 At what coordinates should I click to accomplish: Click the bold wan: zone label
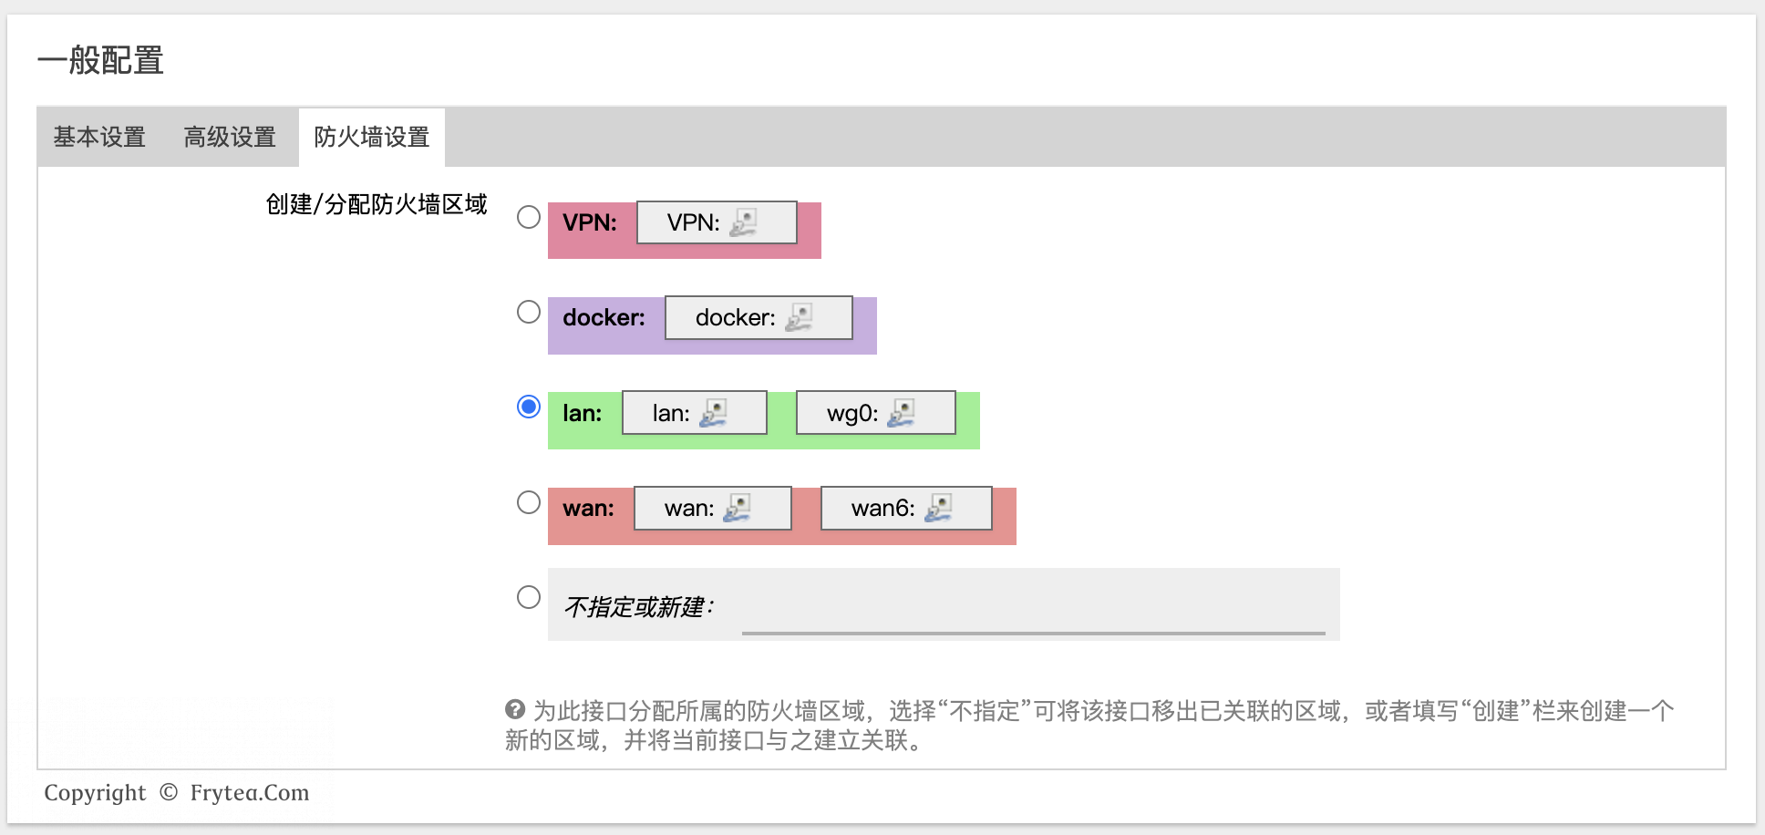click(x=588, y=509)
